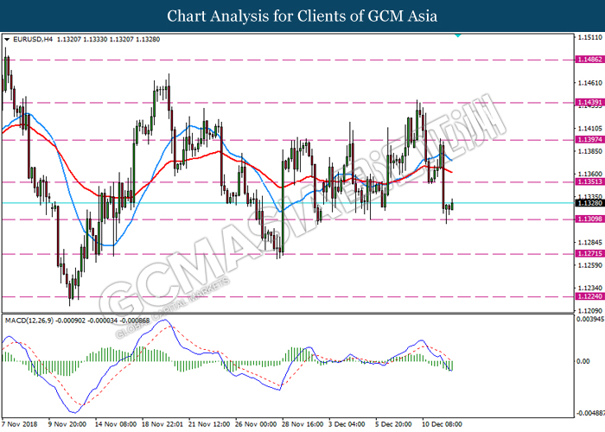Select the 1.13974 price level label
Screen dimensions: 605x432
tap(589, 140)
